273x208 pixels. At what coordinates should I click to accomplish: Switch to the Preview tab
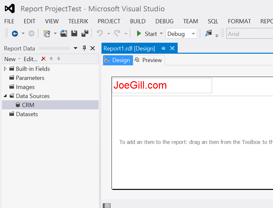point(149,60)
